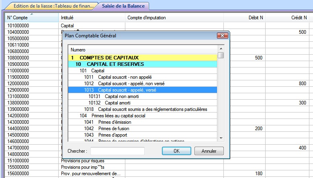Select row 10 CAPITAL ET RESERVES
Viewport: 313px width, 178px height.
[x=143, y=64]
